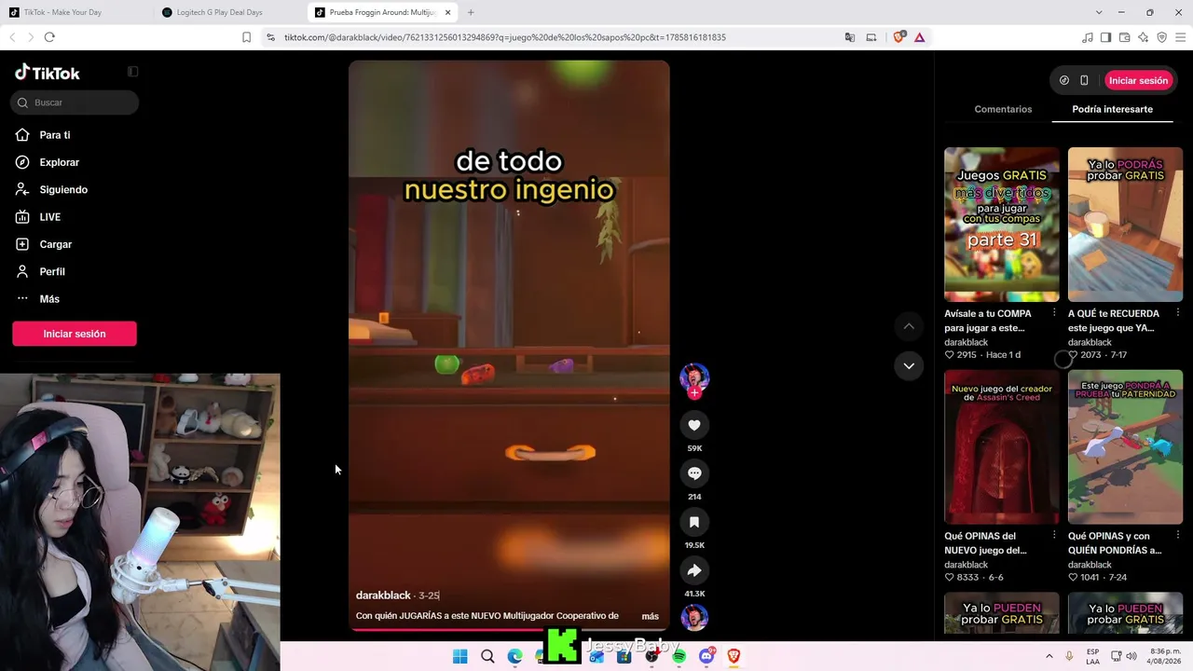1193x671 pixels.
Task: Open the Brave main hamburger menu
Action: click(1180, 37)
